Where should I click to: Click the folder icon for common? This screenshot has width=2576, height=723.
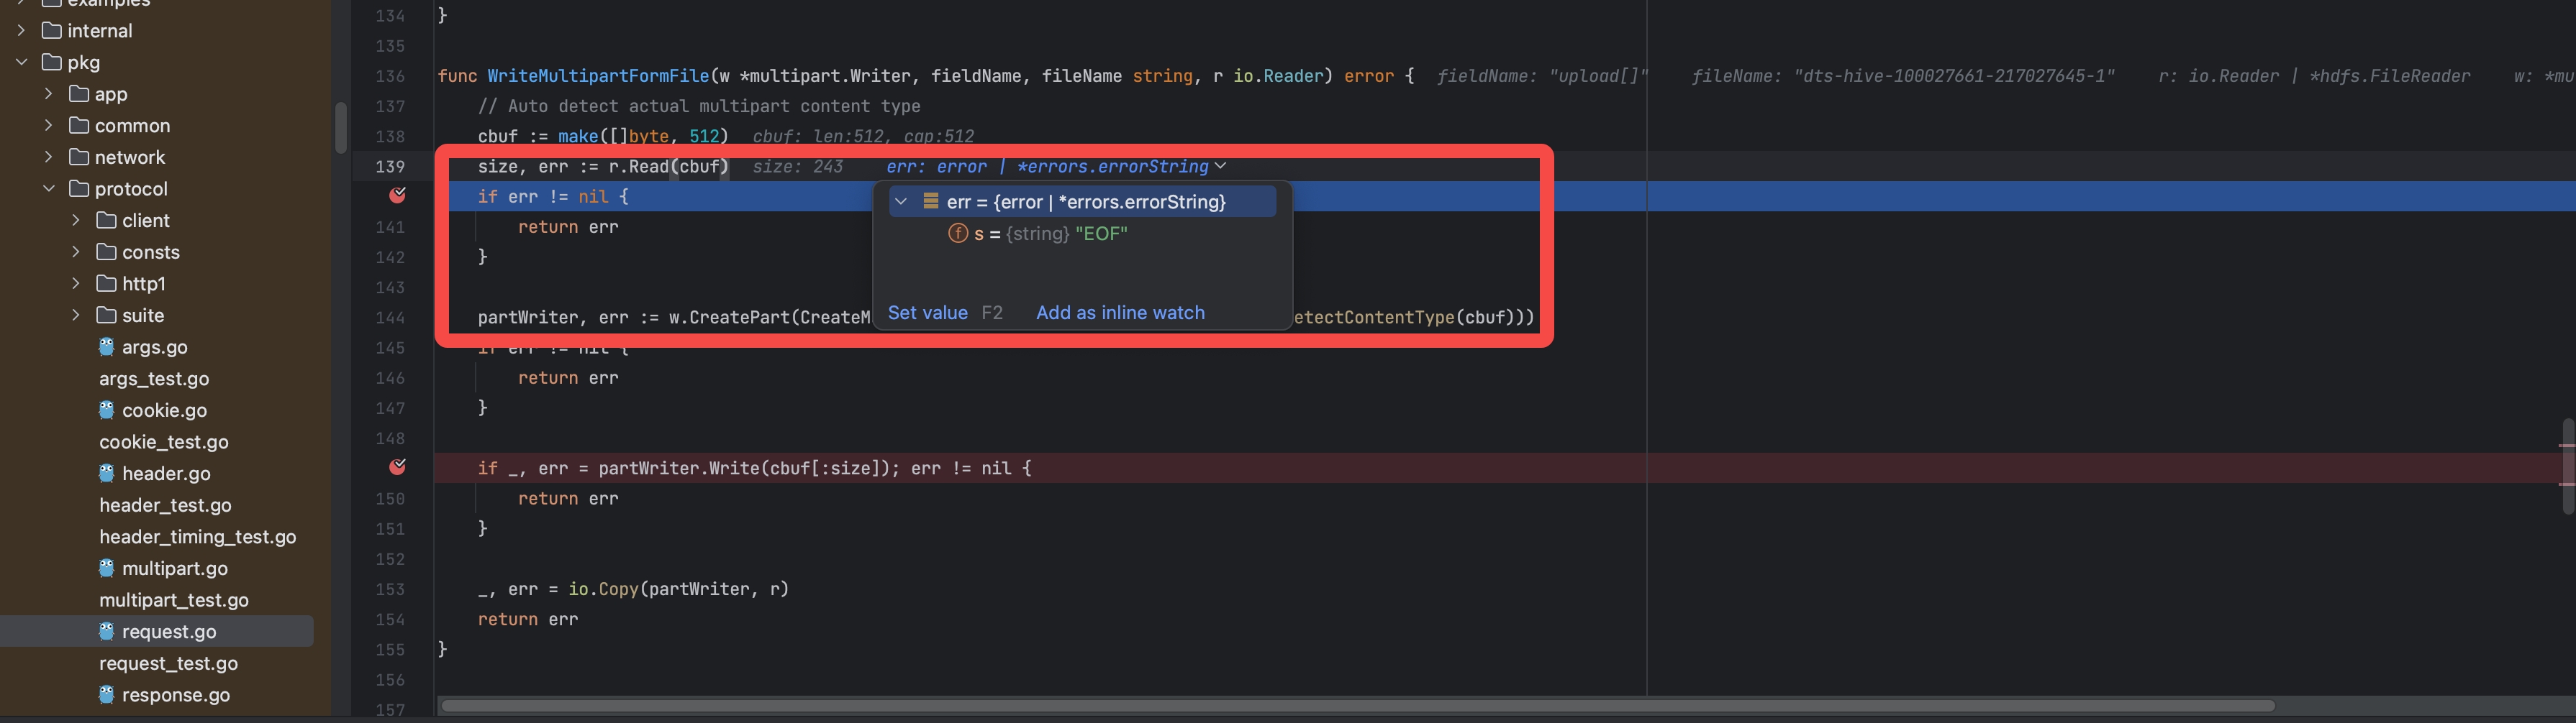tap(79, 125)
